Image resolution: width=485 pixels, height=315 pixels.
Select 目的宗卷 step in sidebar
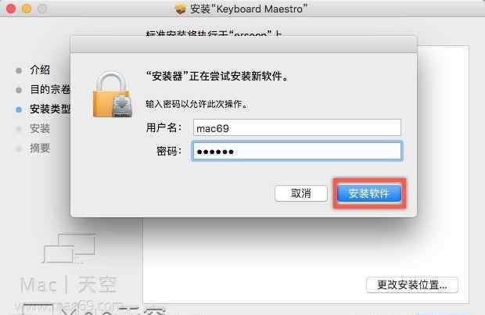coord(50,89)
